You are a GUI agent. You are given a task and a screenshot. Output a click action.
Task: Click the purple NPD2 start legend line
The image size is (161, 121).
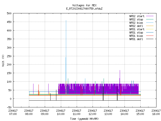pyautogui.click(x=150, y=16)
